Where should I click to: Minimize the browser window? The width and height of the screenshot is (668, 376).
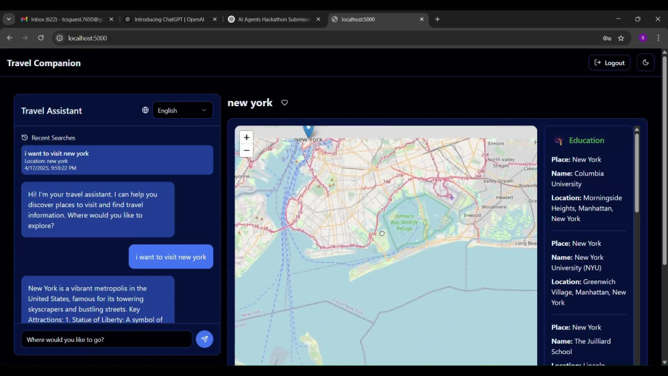(x=618, y=19)
